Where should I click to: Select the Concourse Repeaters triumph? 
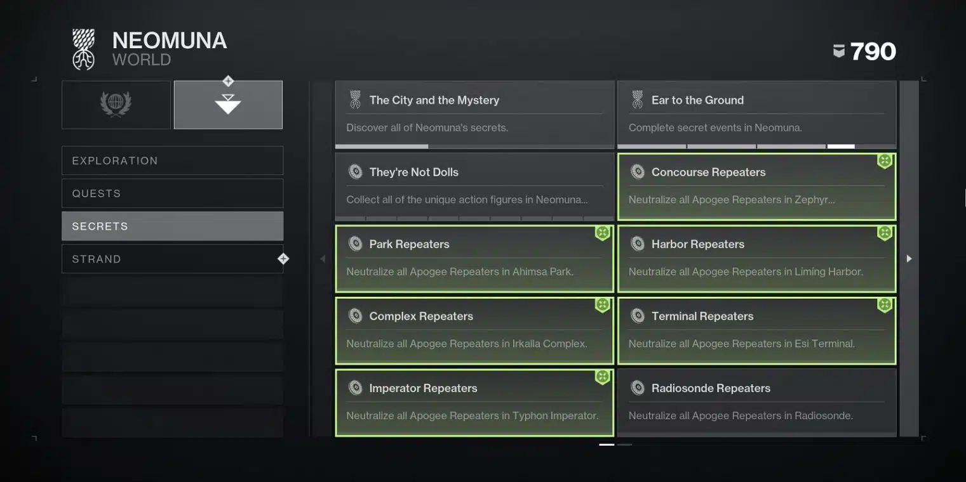point(756,186)
